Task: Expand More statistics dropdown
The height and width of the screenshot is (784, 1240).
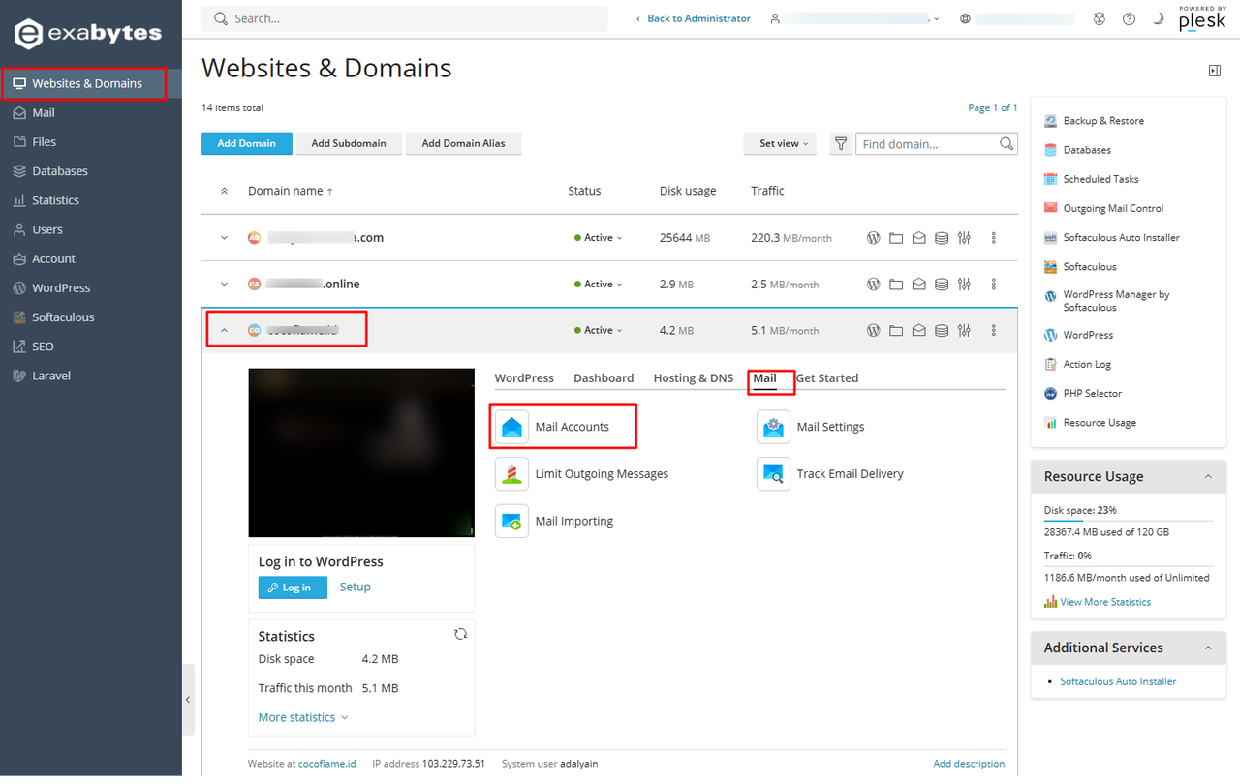Action: point(303,717)
